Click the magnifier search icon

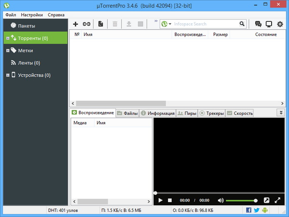(x=242, y=24)
